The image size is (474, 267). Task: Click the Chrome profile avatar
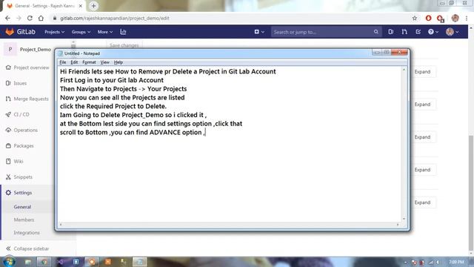(x=455, y=18)
